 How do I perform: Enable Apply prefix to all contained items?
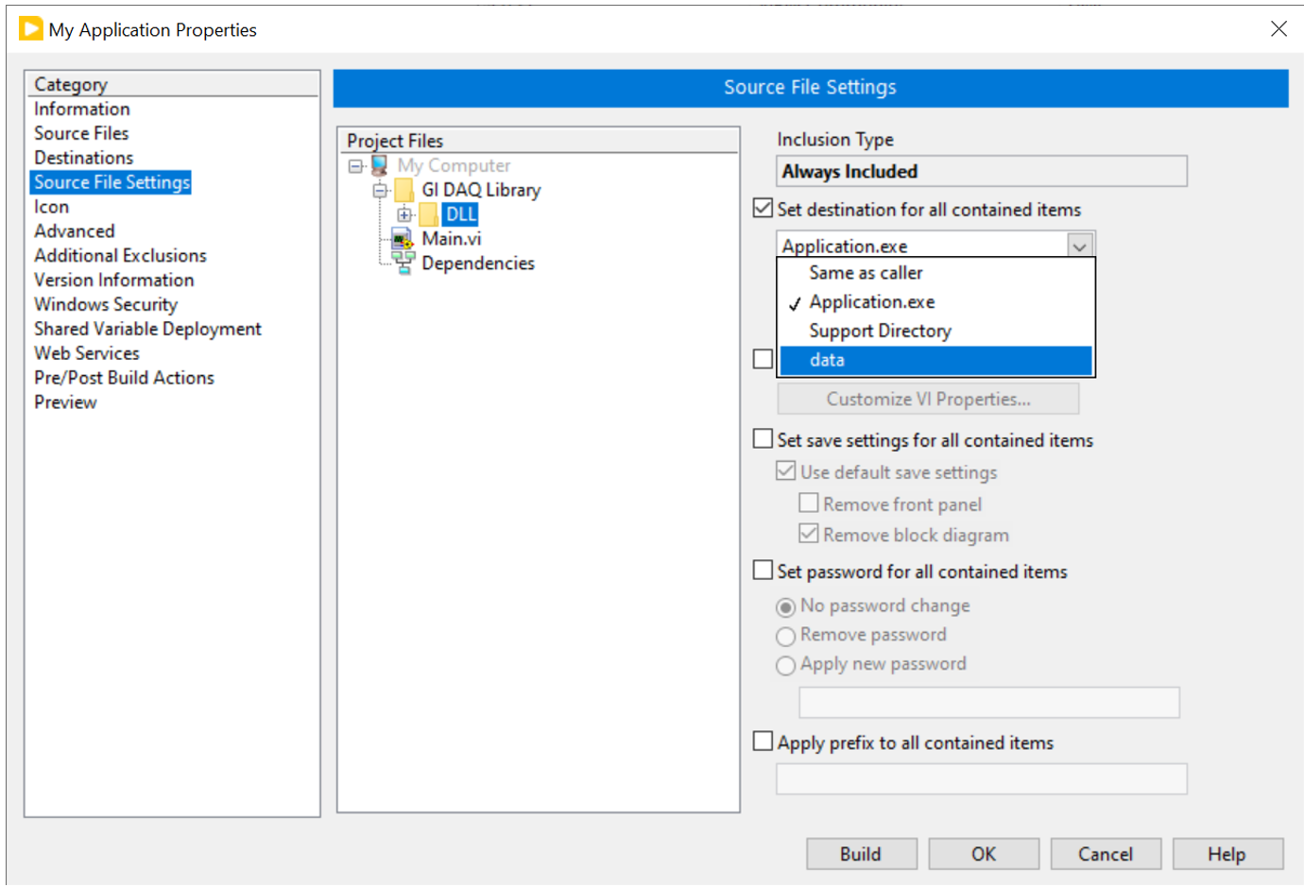tap(764, 742)
